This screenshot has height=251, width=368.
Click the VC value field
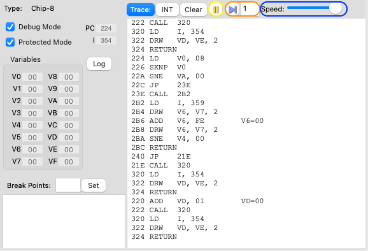tap(69, 125)
